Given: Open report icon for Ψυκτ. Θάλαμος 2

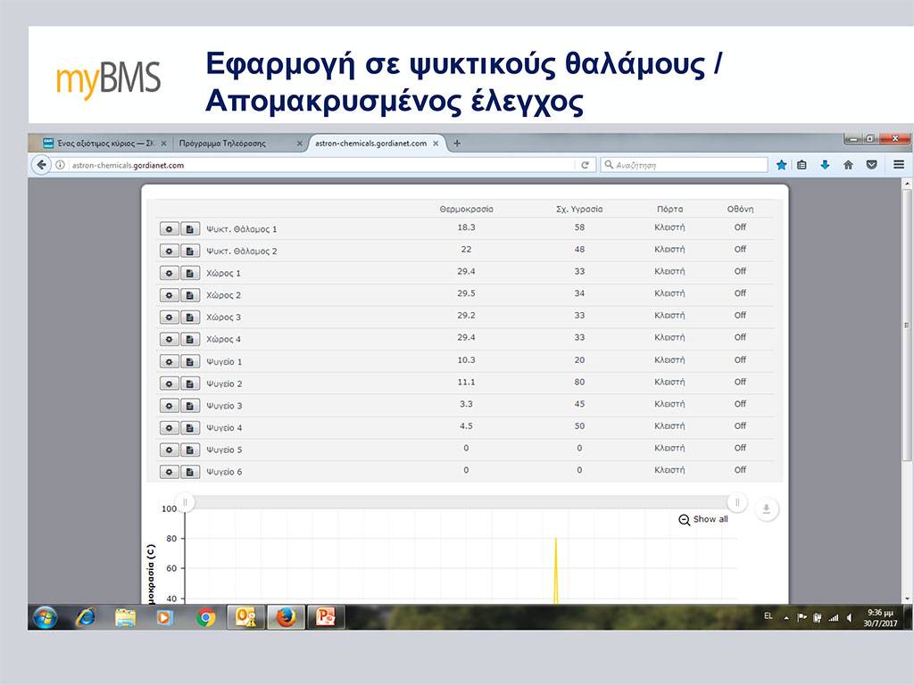Looking at the screenshot, I should pyautogui.click(x=189, y=252).
